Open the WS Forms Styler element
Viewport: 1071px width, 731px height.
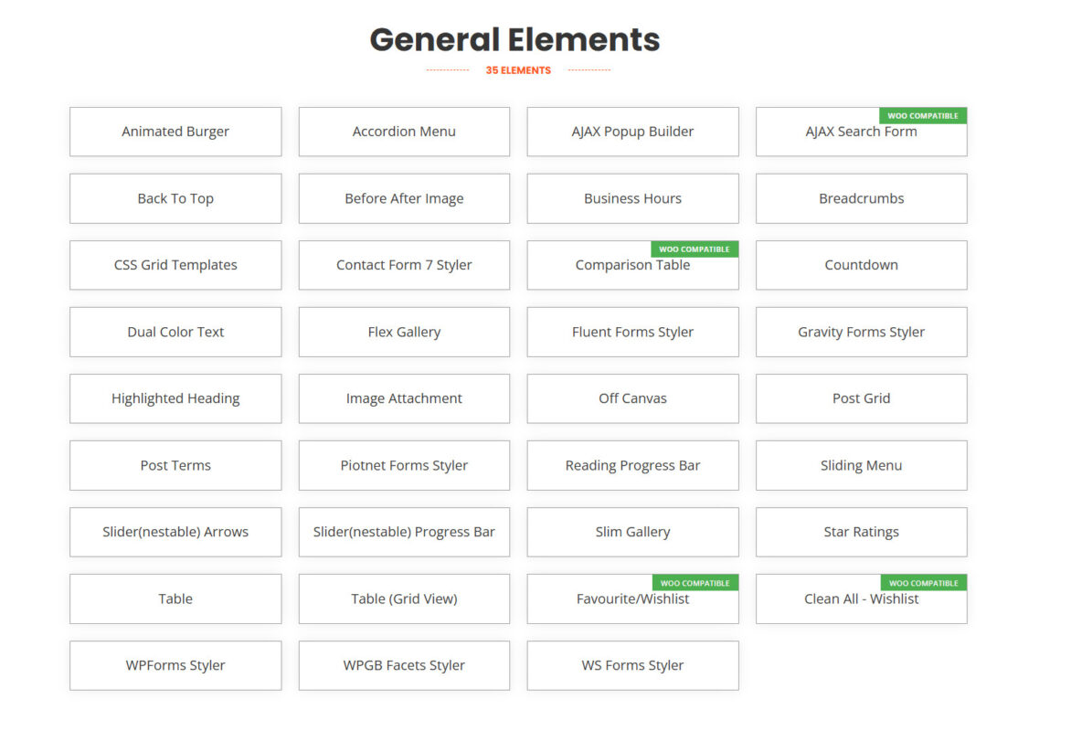[x=632, y=665]
